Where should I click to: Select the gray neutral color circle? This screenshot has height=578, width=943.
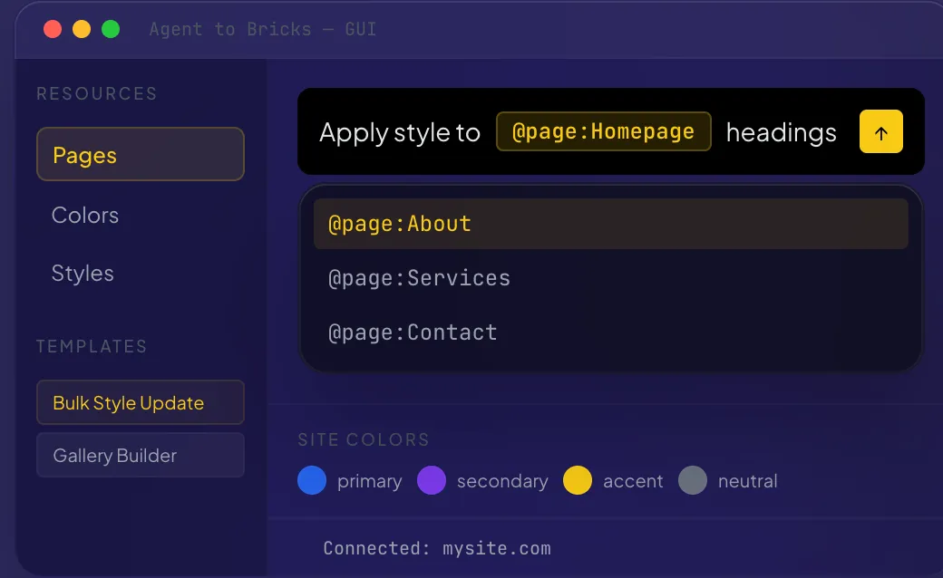(x=693, y=481)
